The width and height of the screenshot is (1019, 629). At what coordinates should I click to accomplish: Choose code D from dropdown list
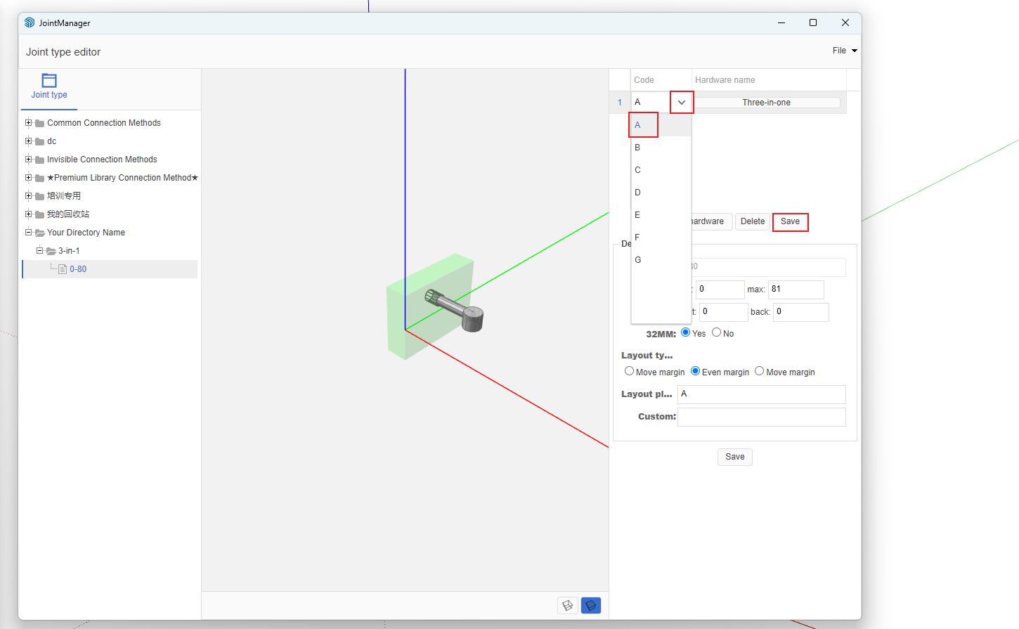(x=638, y=193)
